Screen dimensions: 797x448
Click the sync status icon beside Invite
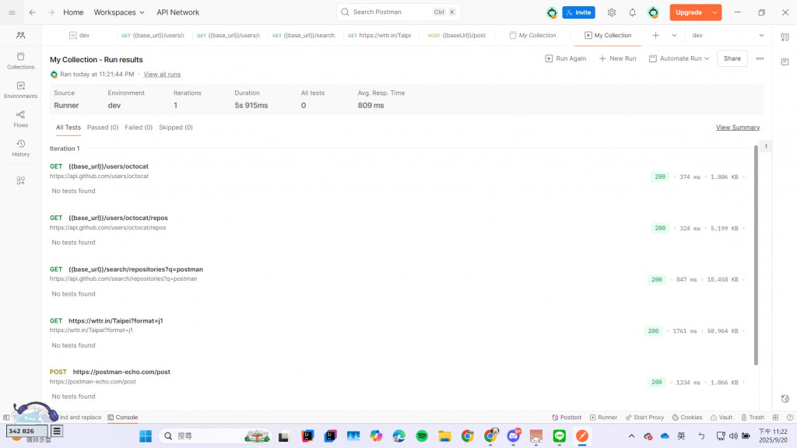pyautogui.click(x=552, y=12)
